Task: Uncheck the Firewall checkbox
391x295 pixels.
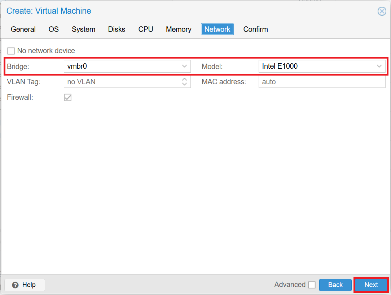Action: pos(68,97)
